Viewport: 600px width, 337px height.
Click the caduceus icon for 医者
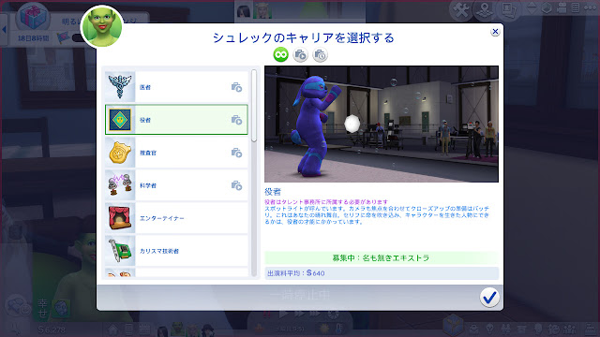pyautogui.click(x=120, y=87)
